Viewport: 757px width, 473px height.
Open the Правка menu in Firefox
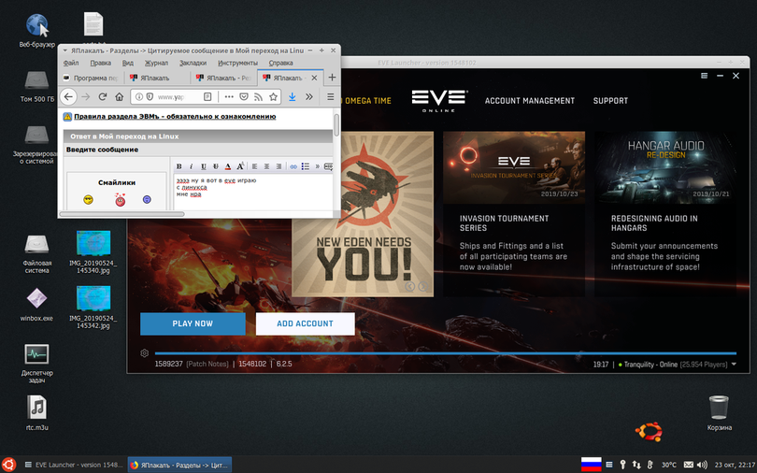click(x=100, y=63)
